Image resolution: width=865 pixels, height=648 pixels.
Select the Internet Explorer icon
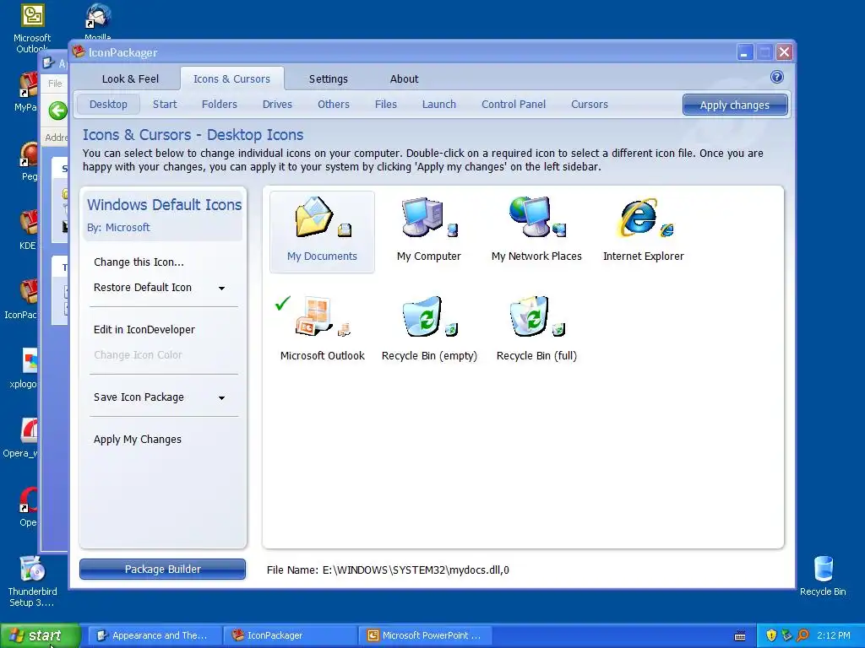[643, 231]
